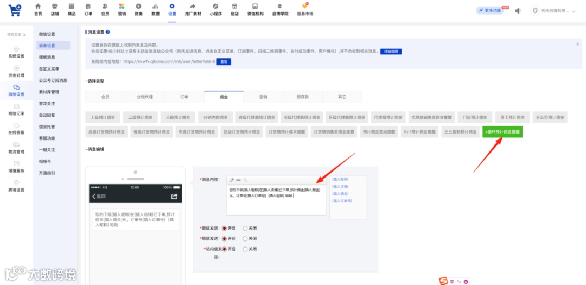Screen dimensions: 586x285
Task: Open 跨境设置 in the left sidebar
Action: [x=16, y=186]
